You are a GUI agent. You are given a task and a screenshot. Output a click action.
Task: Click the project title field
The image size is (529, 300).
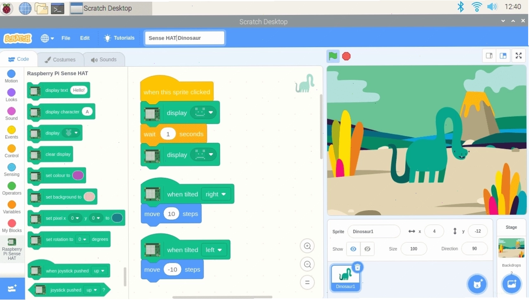(x=184, y=38)
